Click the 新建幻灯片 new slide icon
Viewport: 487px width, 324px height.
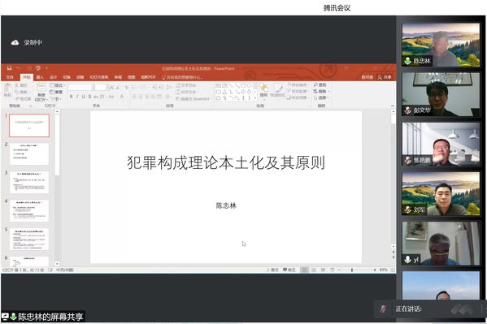41,88
